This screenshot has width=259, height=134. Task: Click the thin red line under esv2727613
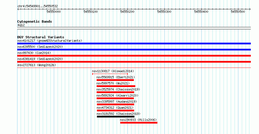point(134,68)
